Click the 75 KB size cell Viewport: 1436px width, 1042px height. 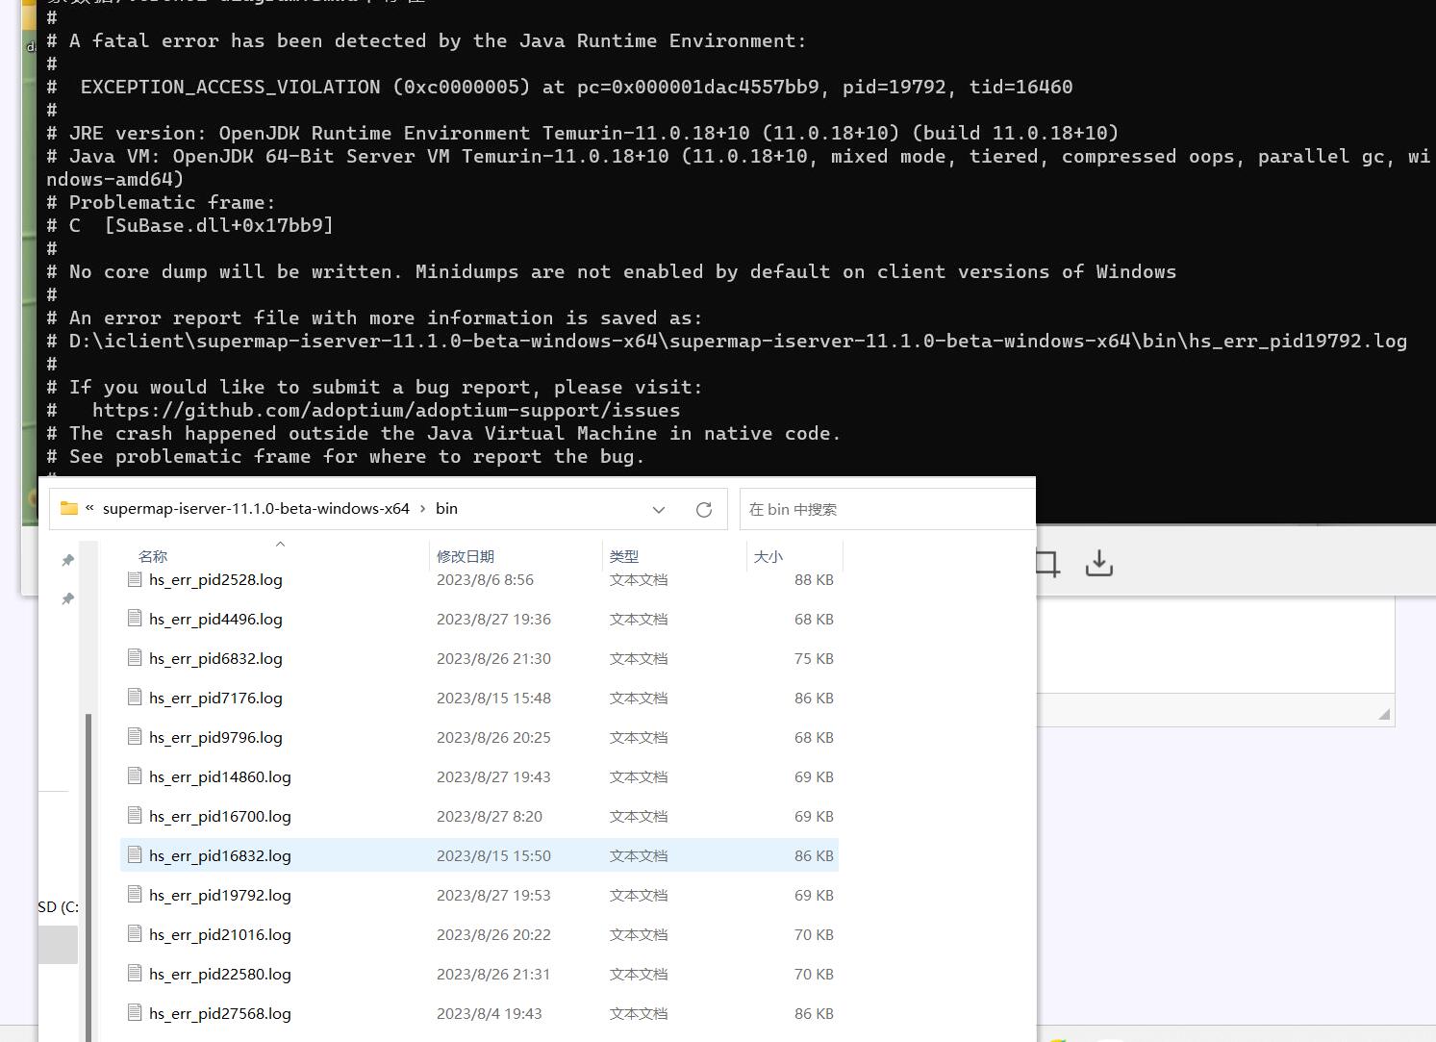pyautogui.click(x=814, y=658)
